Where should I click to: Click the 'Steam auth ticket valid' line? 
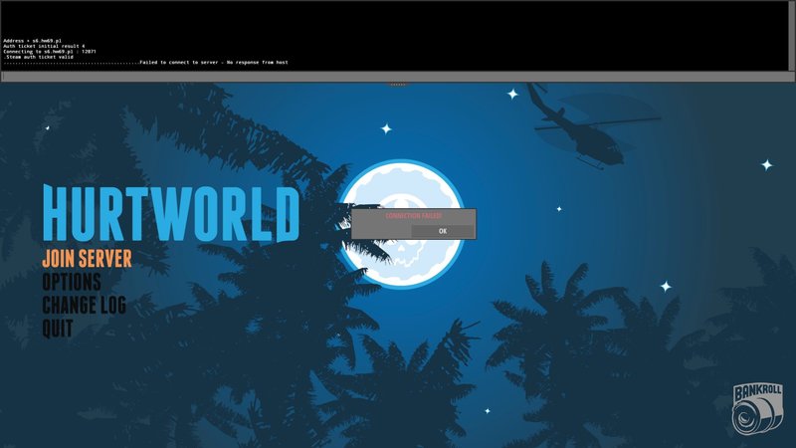click(x=38, y=57)
